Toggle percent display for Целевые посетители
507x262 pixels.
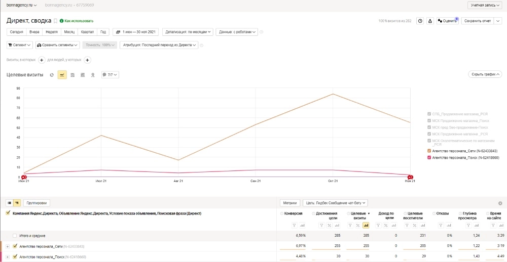pos(415,225)
